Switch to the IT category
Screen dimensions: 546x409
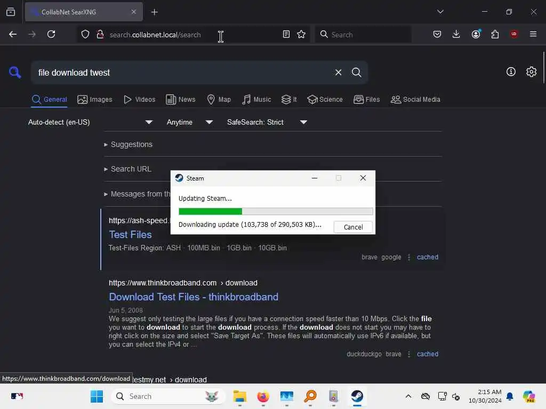pyautogui.click(x=289, y=100)
